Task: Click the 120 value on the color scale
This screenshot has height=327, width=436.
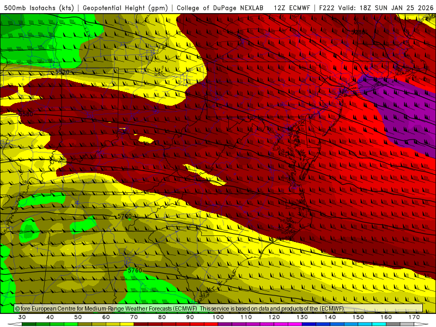Action: tap(274, 317)
